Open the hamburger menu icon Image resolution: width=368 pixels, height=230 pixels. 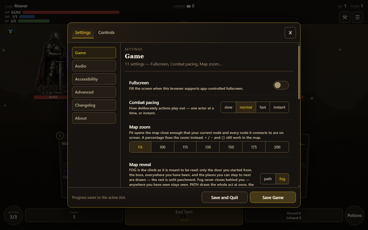click(358, 17)
